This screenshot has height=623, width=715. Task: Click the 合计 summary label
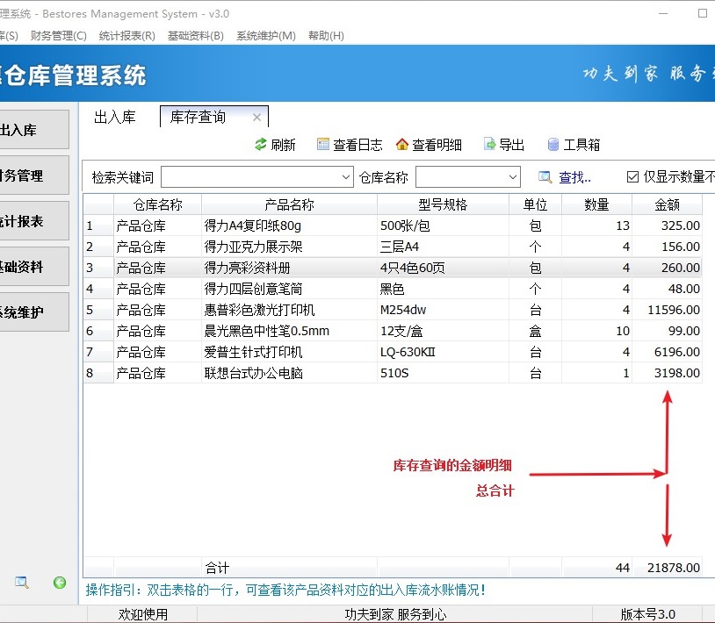click(x=217, y=568)
